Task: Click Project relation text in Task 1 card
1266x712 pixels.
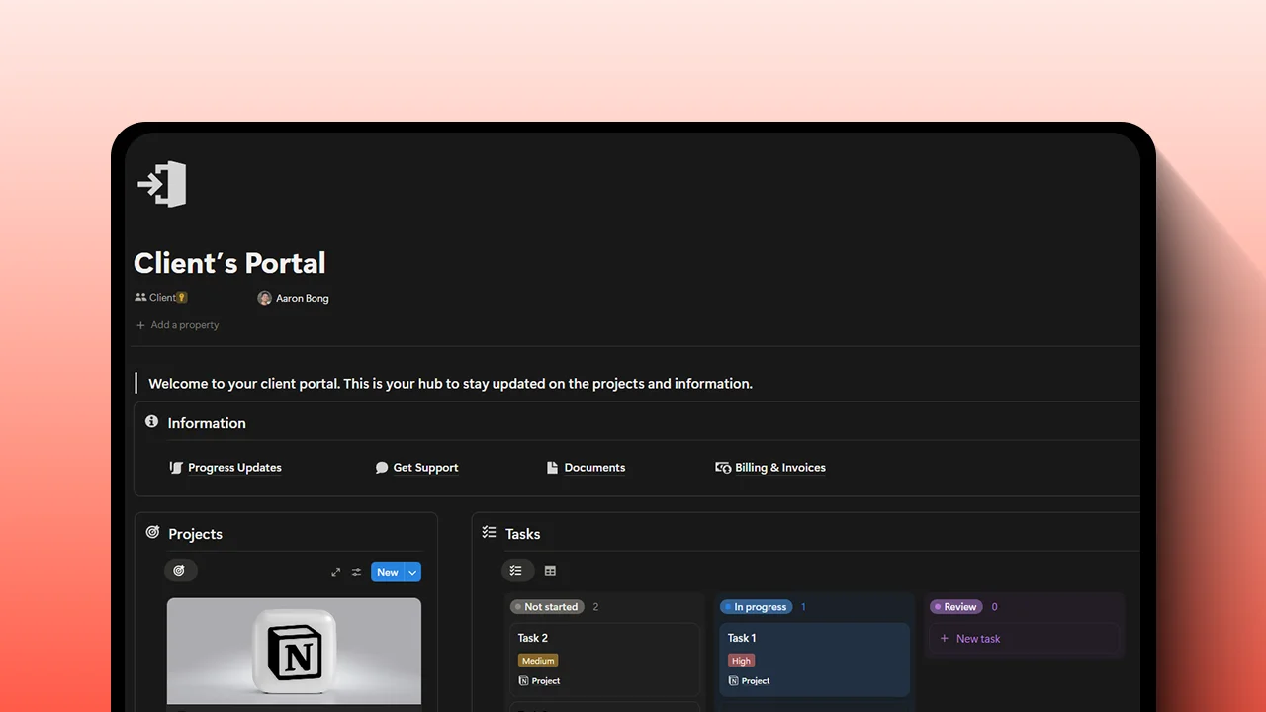Action: click(x=756, y=681)
